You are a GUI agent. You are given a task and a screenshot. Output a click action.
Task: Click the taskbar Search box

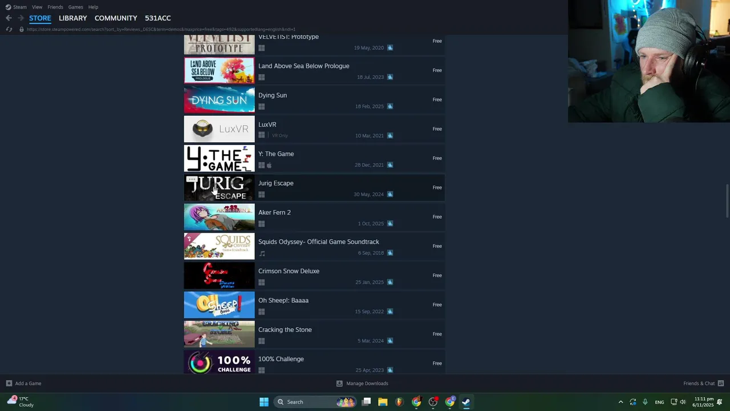pyautogui.click(x=315, y=402)
